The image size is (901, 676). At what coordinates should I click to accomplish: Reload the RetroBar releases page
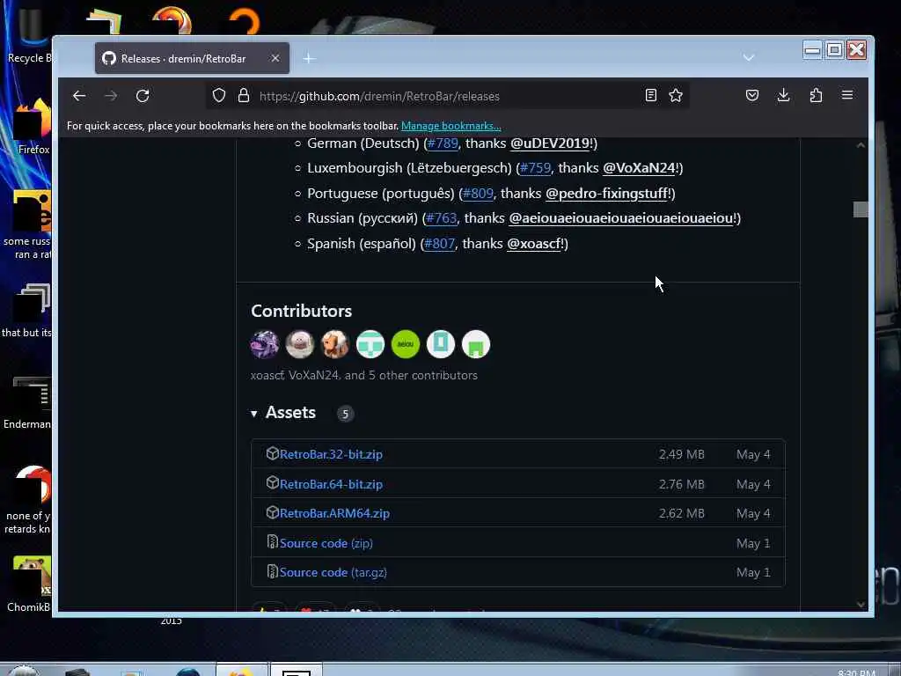(143, 96)
